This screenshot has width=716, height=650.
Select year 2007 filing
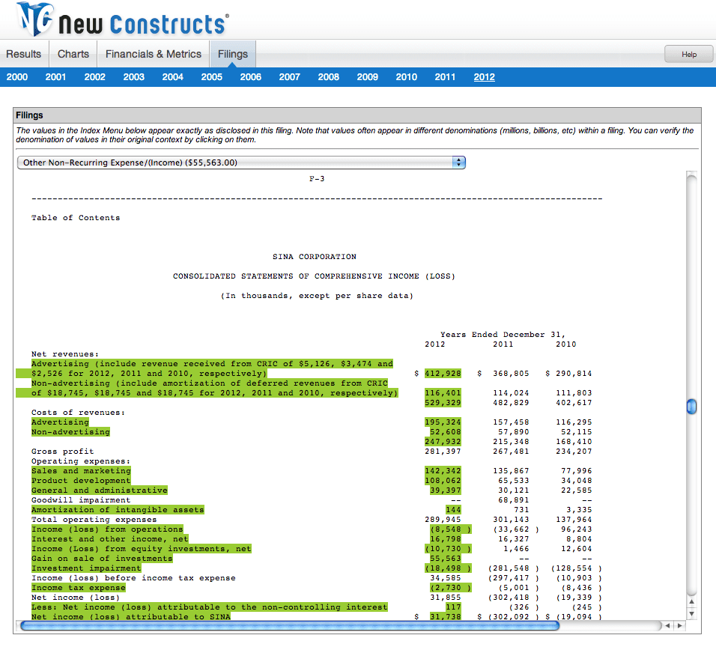coord(290,77)
